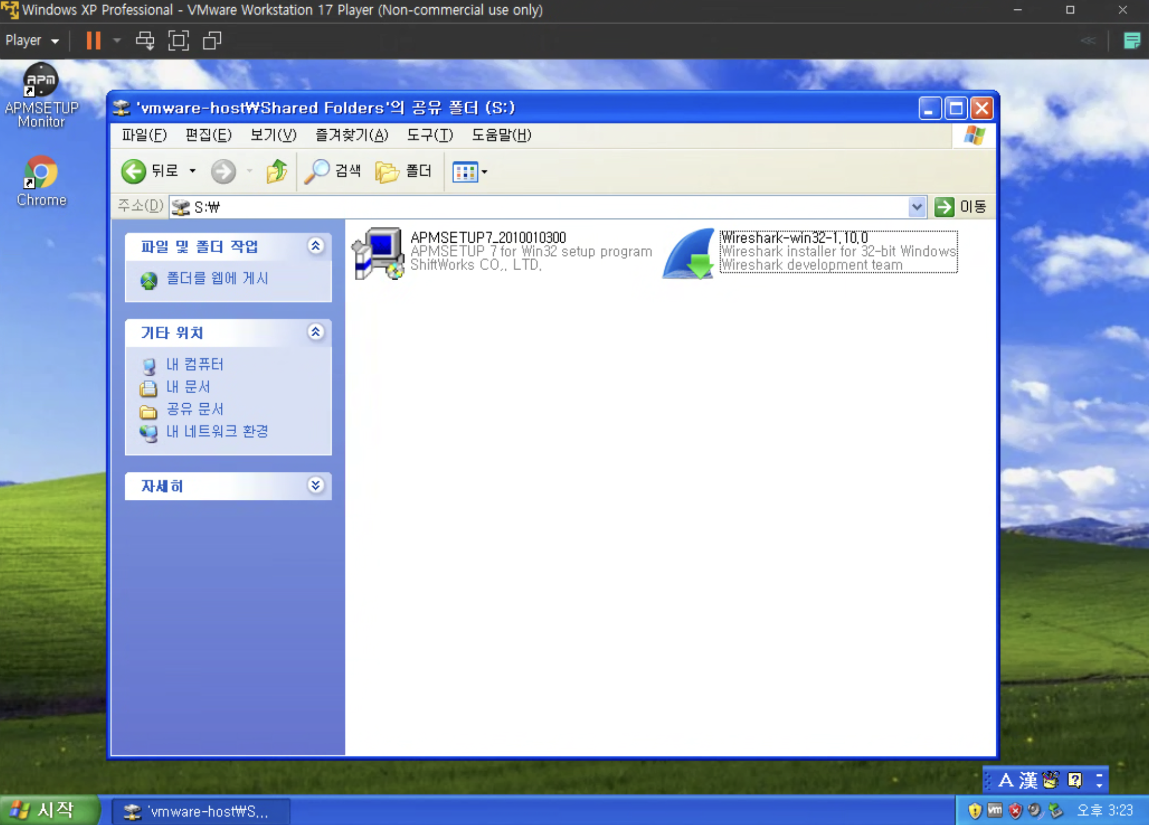The image size is (1149, 825).
Task: Collapse the 파일 및 폴더 작업 panel
Action: coord(315,246)
